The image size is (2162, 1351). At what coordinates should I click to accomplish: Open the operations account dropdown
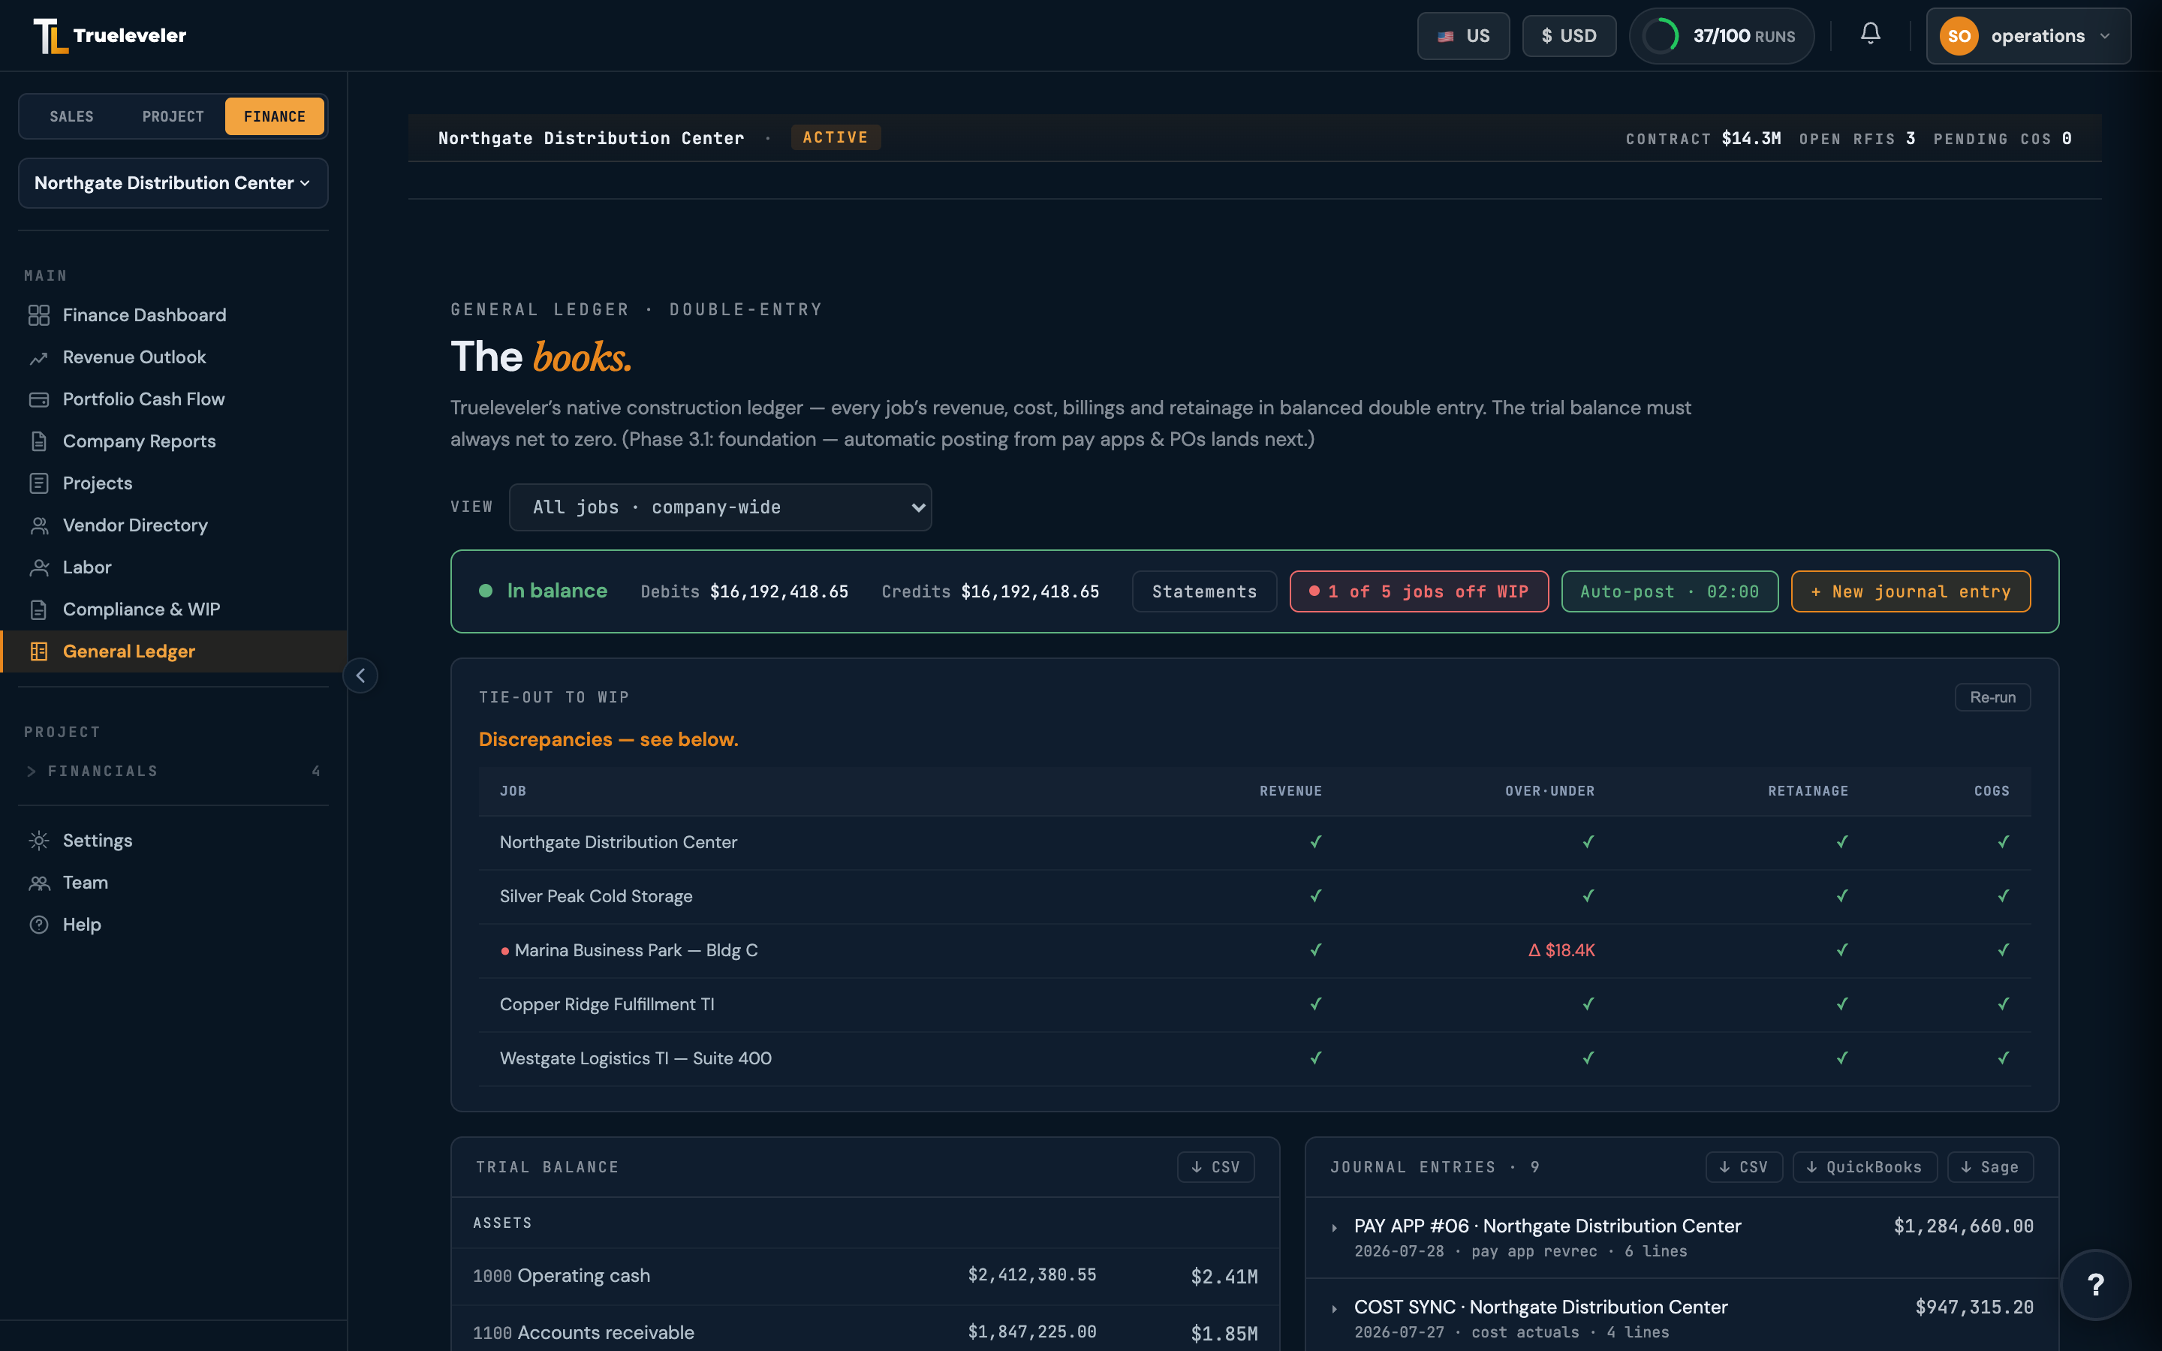pos(2028,36)
